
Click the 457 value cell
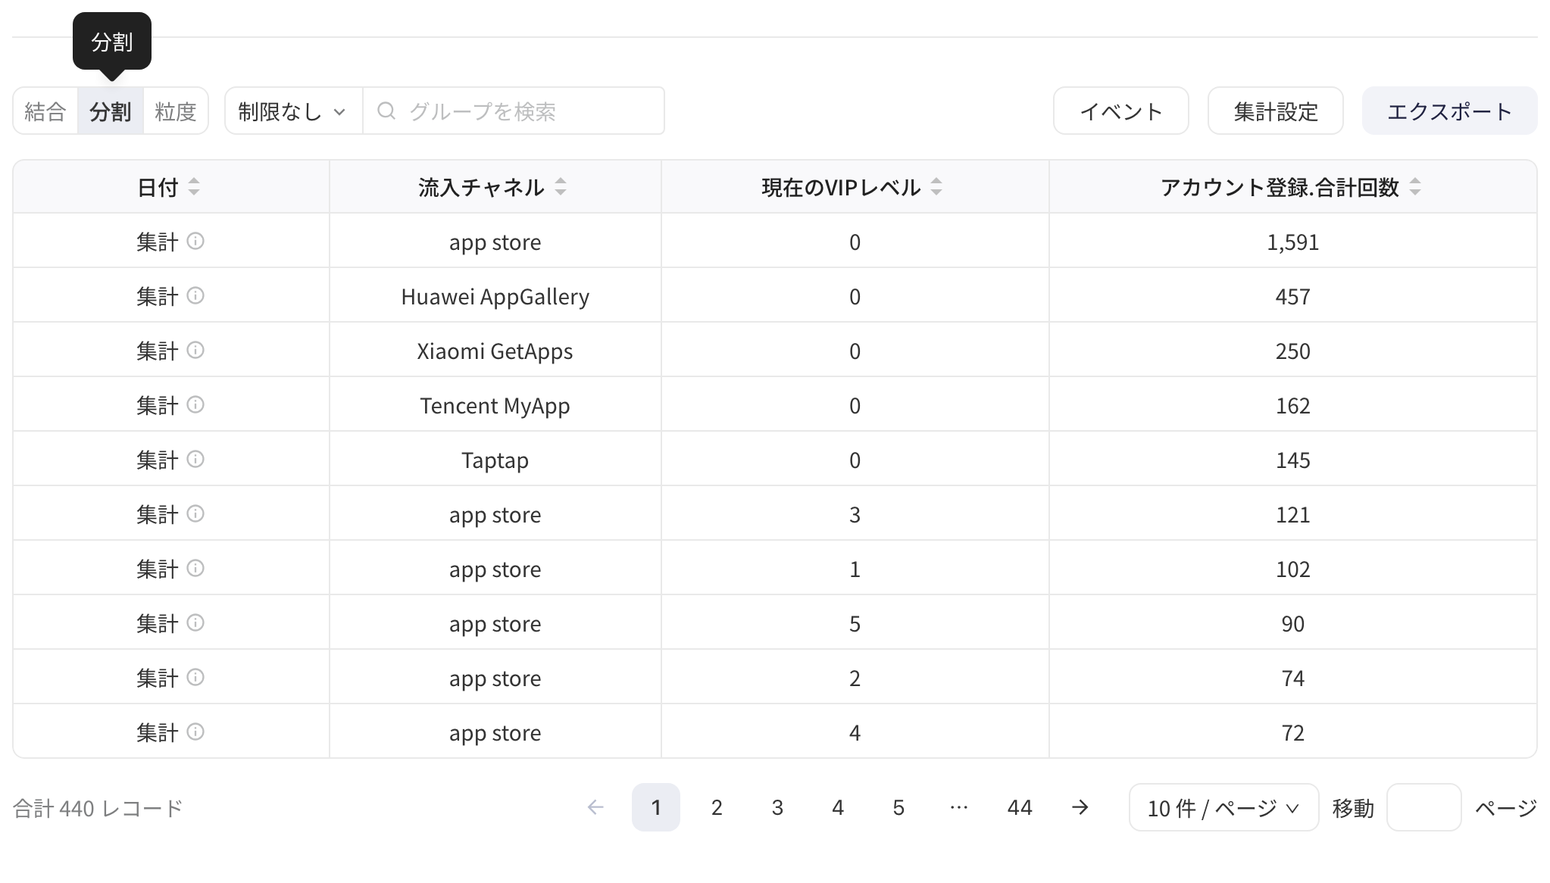[1293, 296]
